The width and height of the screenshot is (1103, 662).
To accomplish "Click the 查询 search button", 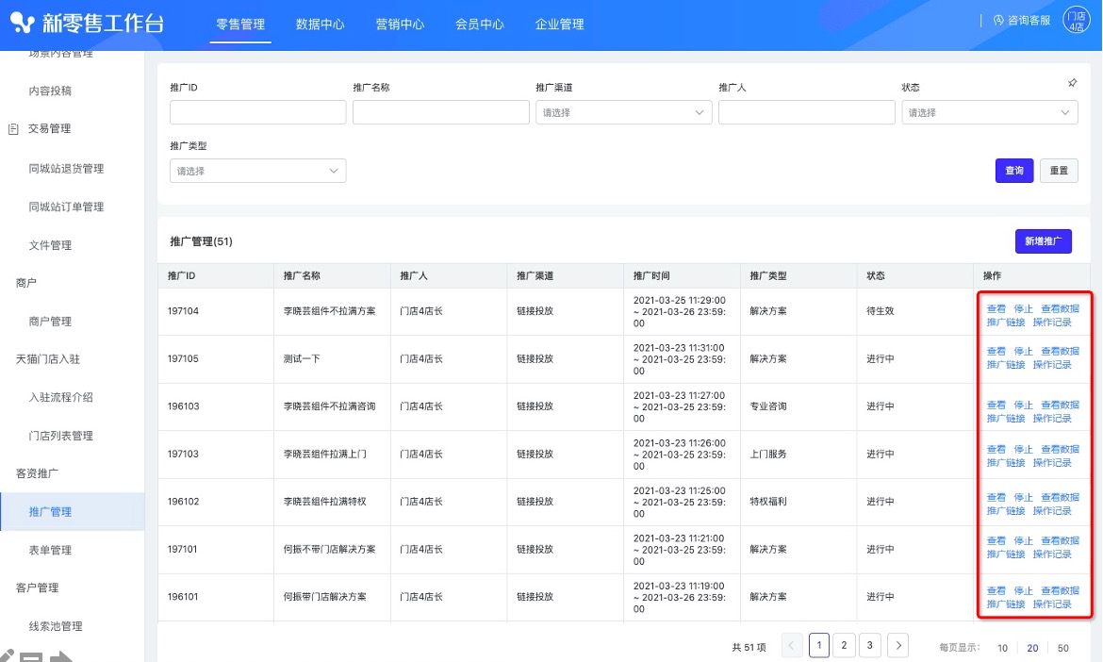I will (1013, 171).
